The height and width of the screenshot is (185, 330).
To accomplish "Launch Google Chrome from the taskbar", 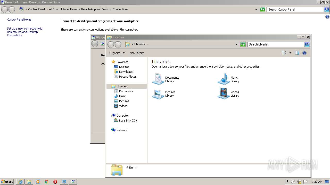I will [x=47, y=182].
